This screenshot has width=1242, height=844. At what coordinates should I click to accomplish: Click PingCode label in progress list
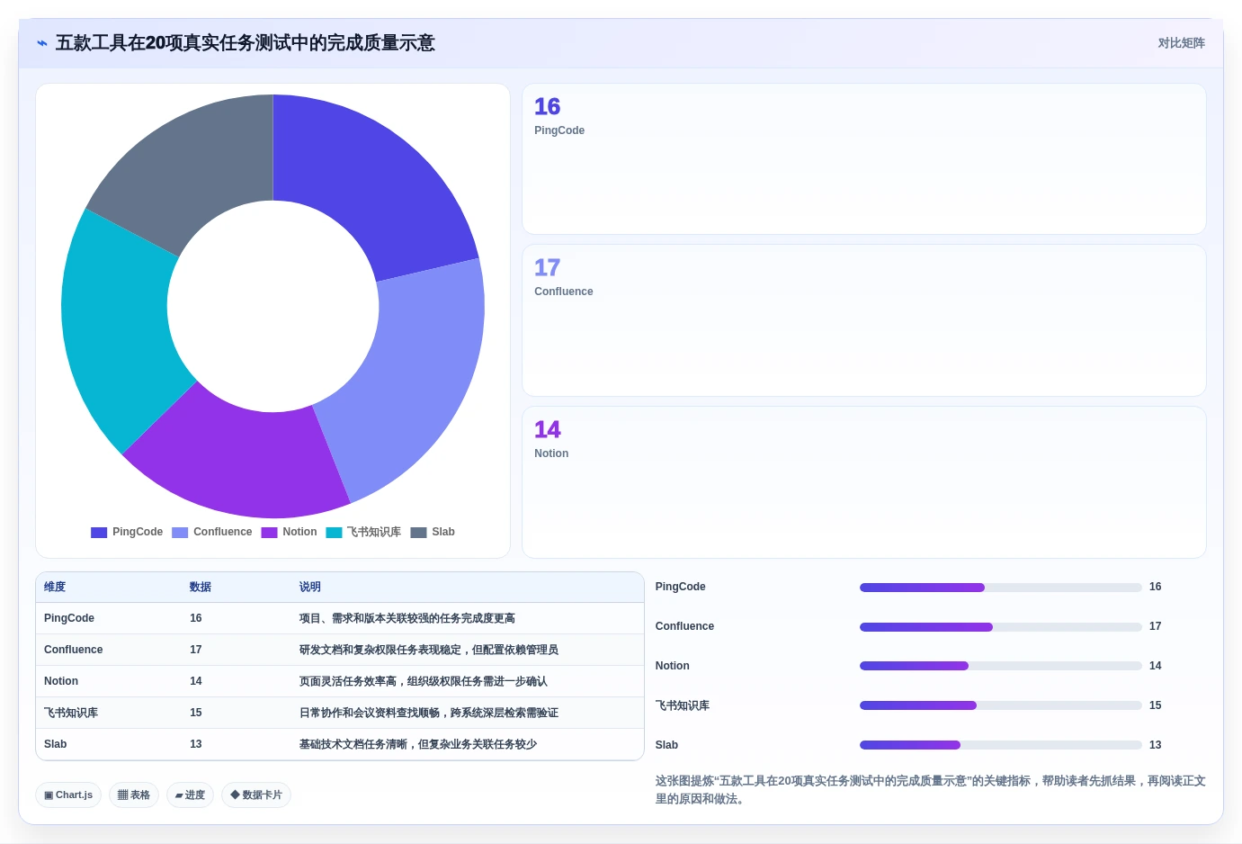(681, 587)
